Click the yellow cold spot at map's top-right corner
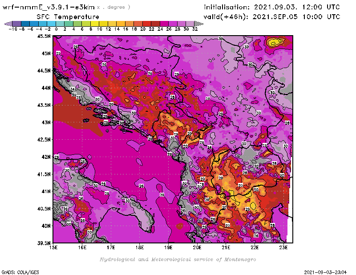The height and width of the screenshot is (275, 356). coord(275,42)
